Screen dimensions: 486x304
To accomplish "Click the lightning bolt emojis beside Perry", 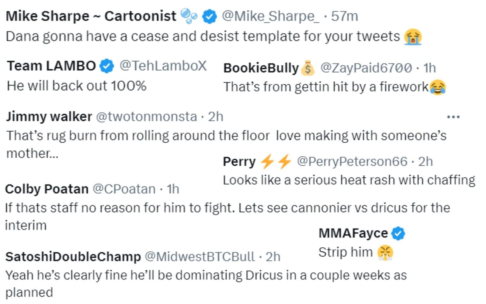I will coord(276,162).
